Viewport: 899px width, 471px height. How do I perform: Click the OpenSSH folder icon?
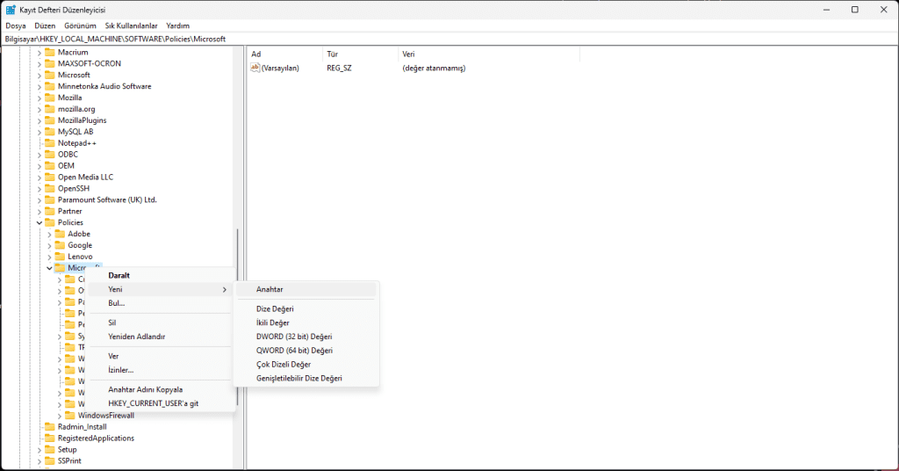[x=50, y=188]
